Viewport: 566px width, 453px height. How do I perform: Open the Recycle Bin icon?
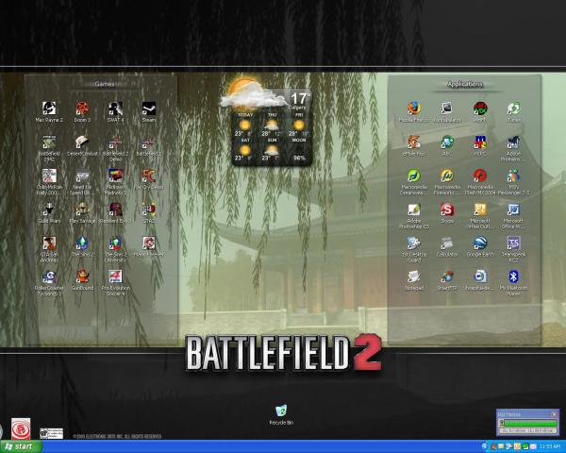pos(281,411)
